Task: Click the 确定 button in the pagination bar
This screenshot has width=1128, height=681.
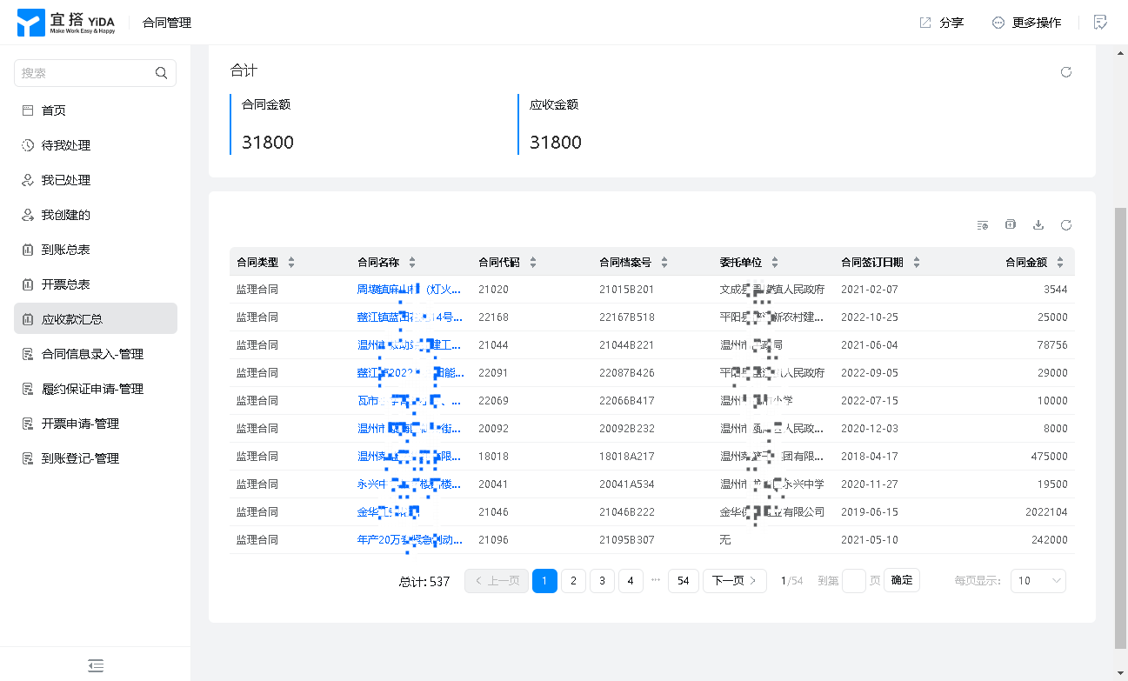Action: pos(902,580)
